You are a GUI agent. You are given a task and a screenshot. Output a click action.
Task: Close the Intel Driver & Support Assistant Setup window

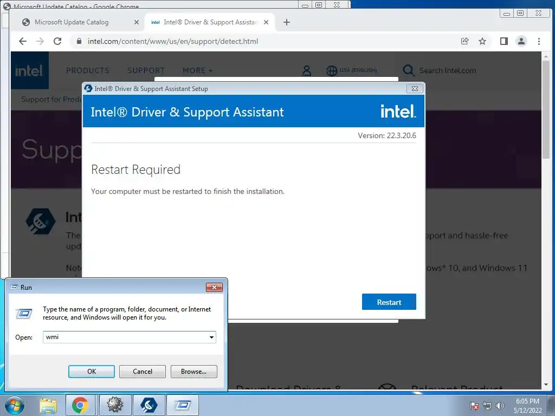[x=415, y=88]
